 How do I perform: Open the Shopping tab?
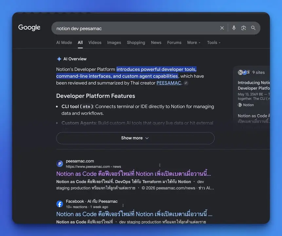coord(136,43)
